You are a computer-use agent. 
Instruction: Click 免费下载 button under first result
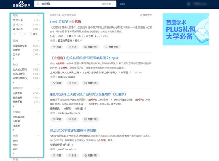[x=111, y=47]
